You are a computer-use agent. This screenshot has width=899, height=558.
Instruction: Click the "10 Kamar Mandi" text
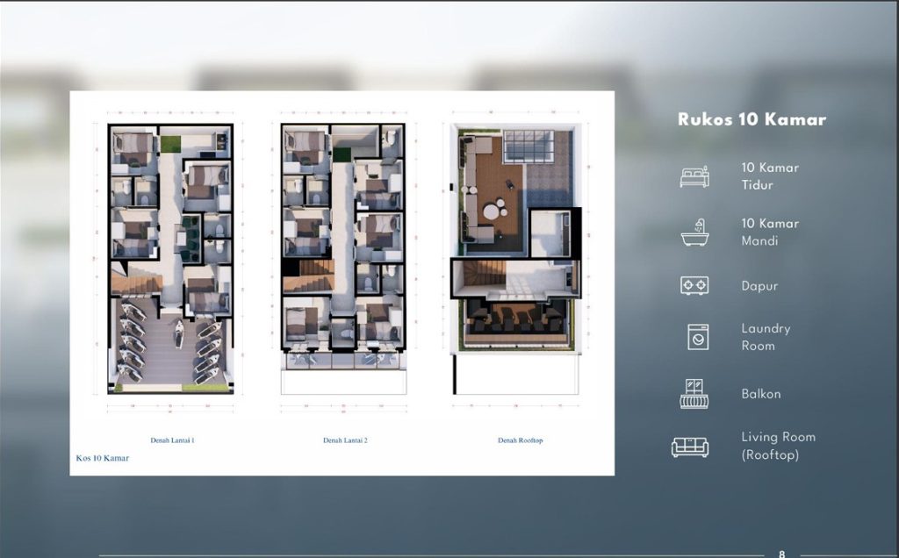[x=770, y=232]
